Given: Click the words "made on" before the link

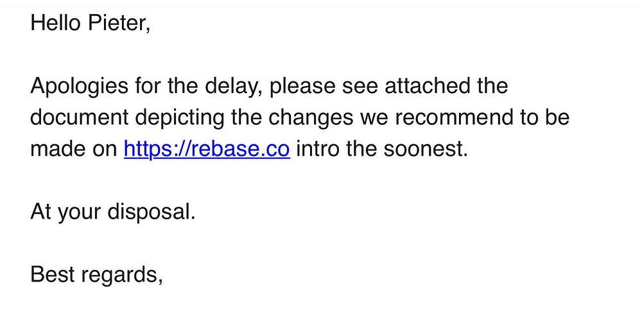Looking at the screenshot, I should click(74, 149).
